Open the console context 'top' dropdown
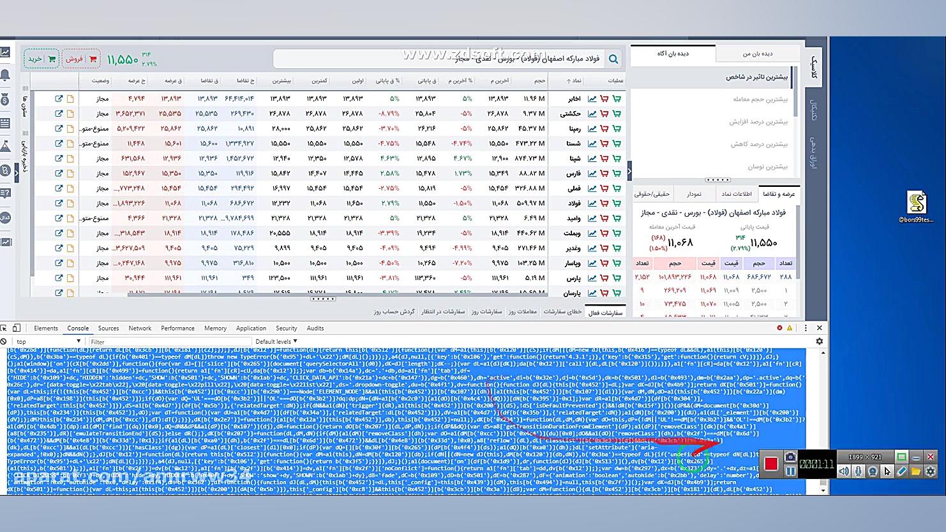 [49, 341]
